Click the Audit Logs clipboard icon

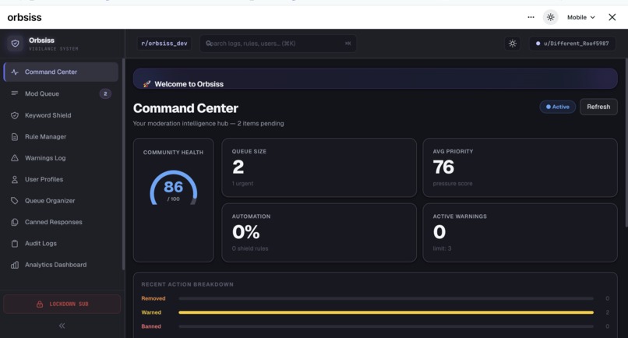(x=15, y=244)
